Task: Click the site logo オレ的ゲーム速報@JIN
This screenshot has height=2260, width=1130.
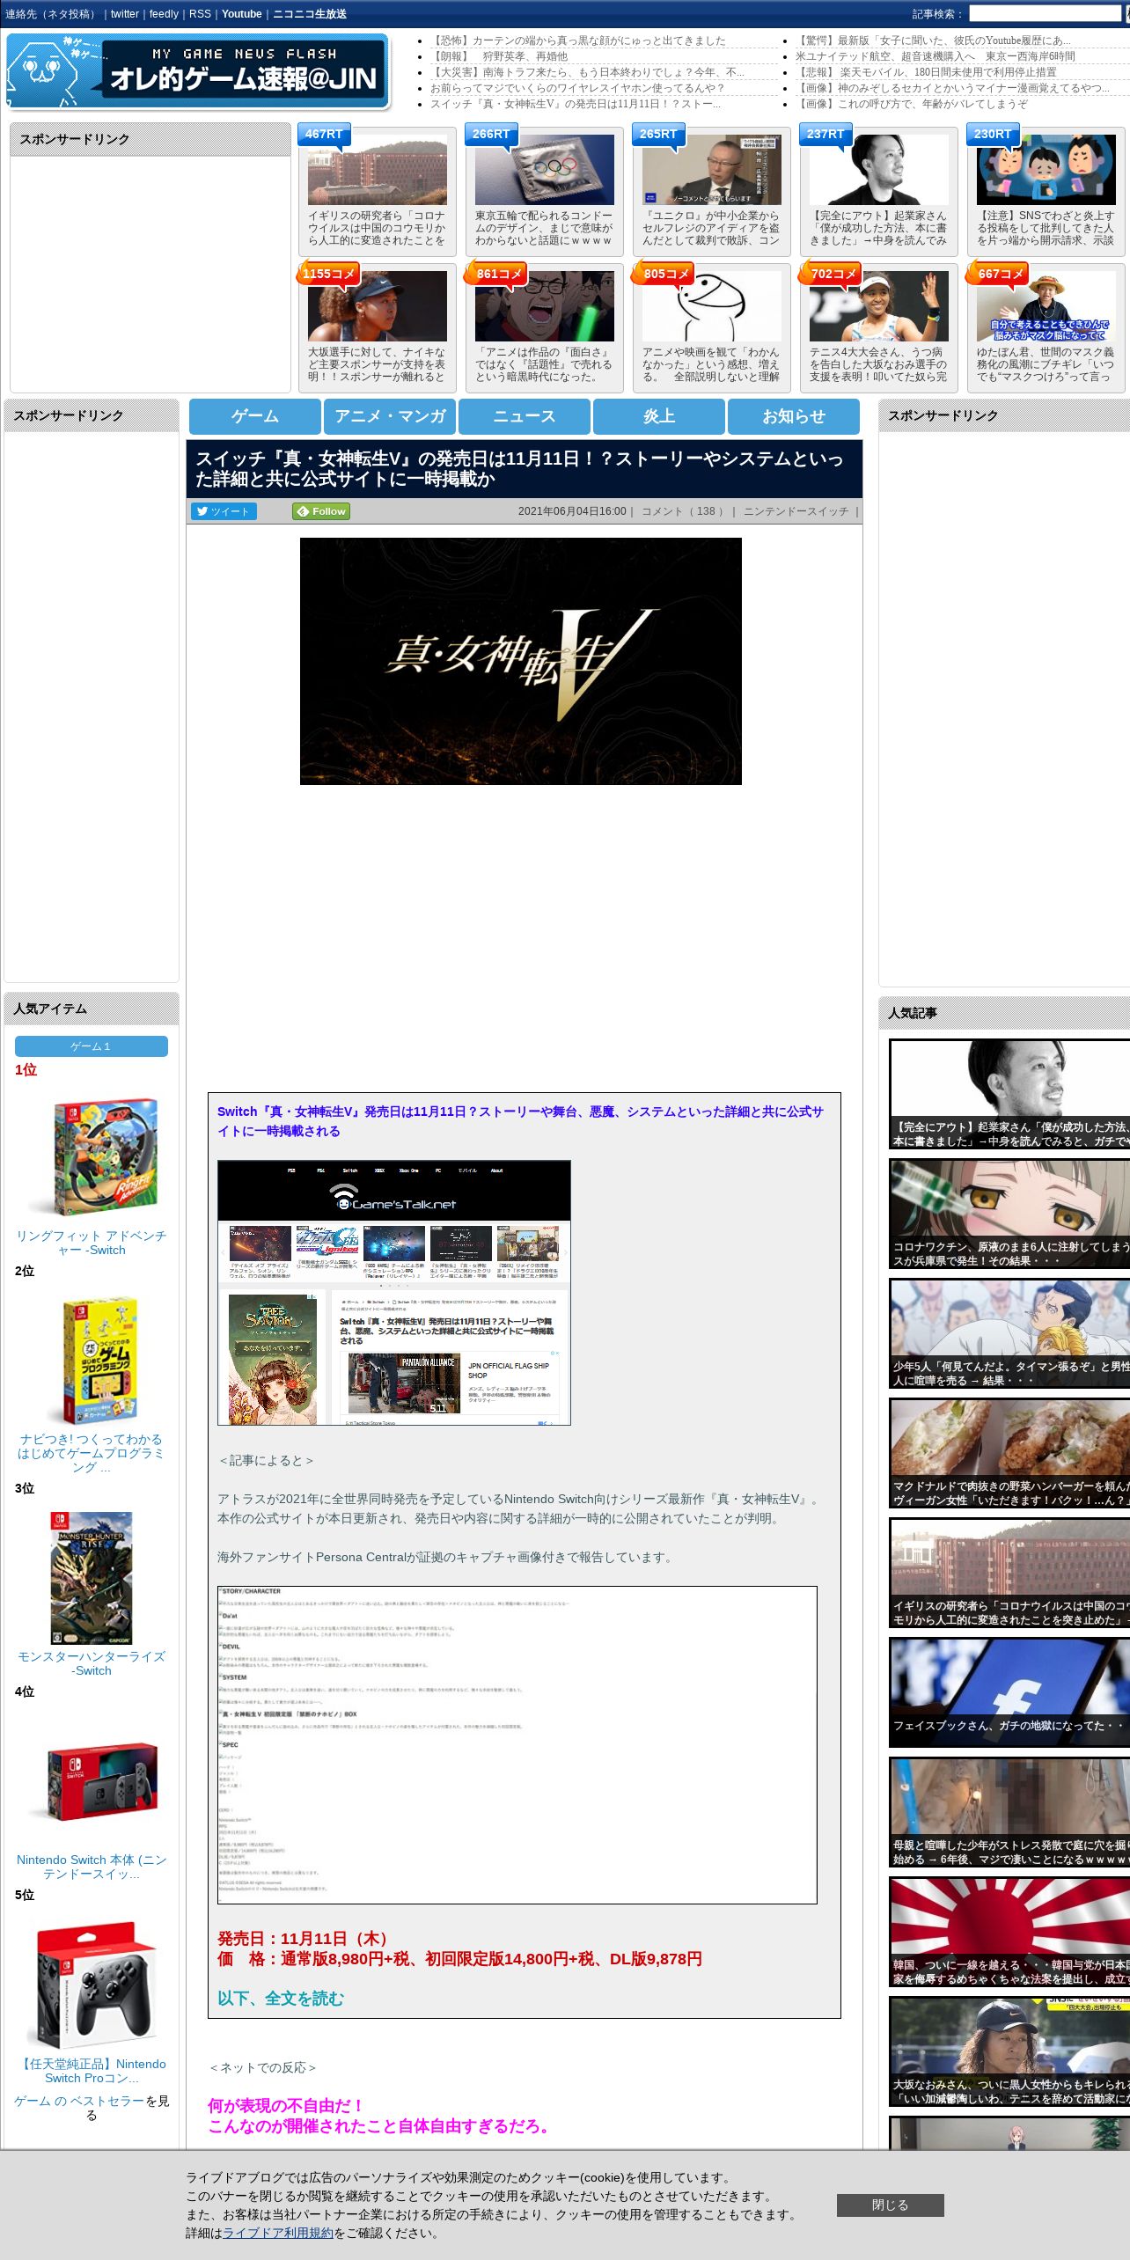Action: (x=197, y=71)
